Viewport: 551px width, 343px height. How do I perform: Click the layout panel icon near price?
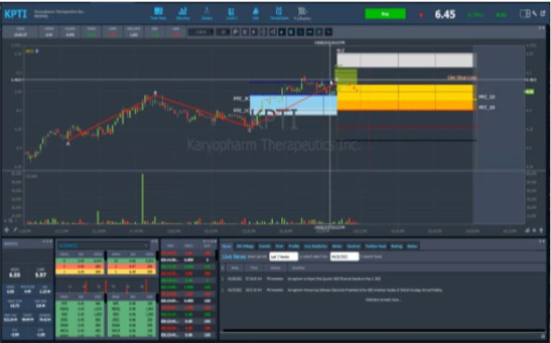point(524,14)
